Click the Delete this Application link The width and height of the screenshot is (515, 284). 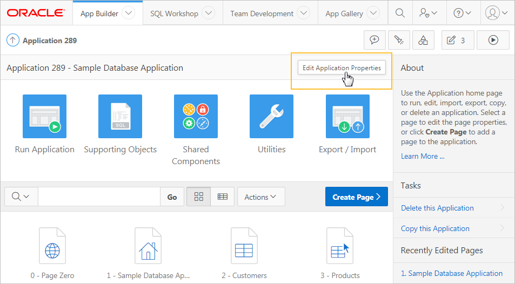[437, 208]
